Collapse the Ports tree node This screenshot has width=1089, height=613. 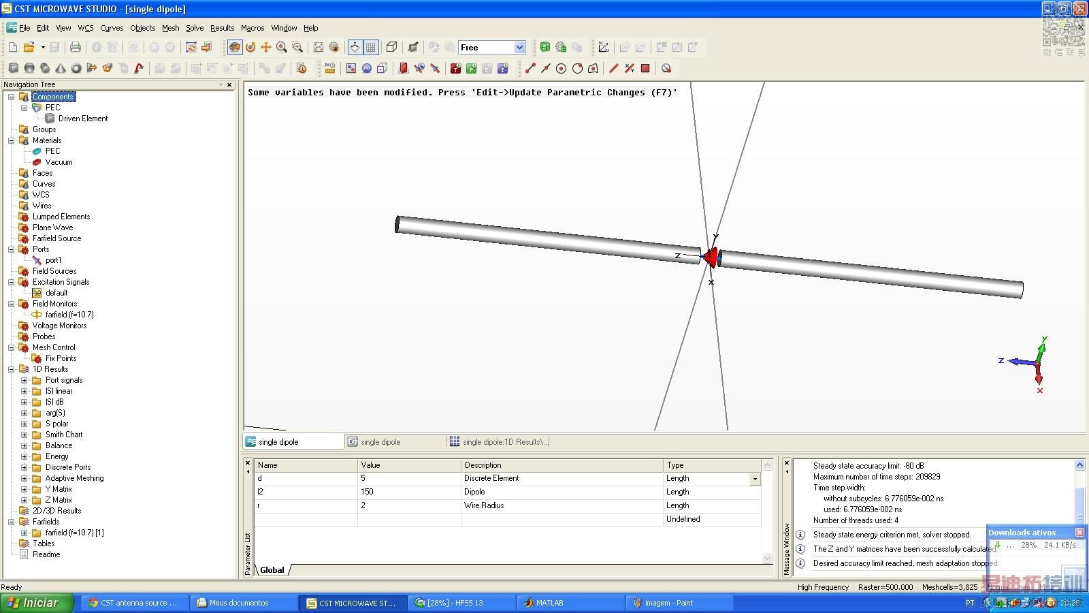[x=11, y=249]
